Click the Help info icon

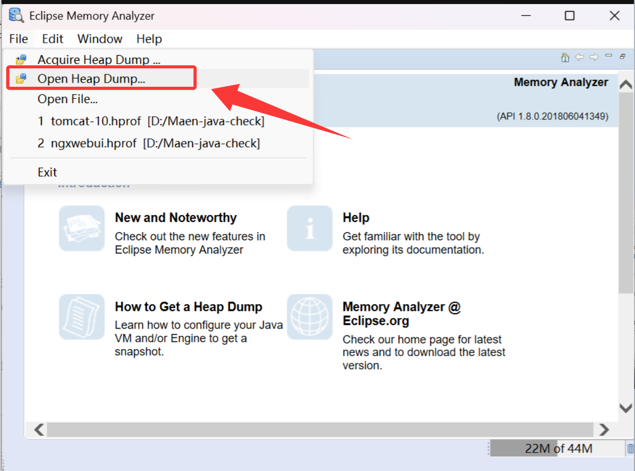[x=310, y=229]
